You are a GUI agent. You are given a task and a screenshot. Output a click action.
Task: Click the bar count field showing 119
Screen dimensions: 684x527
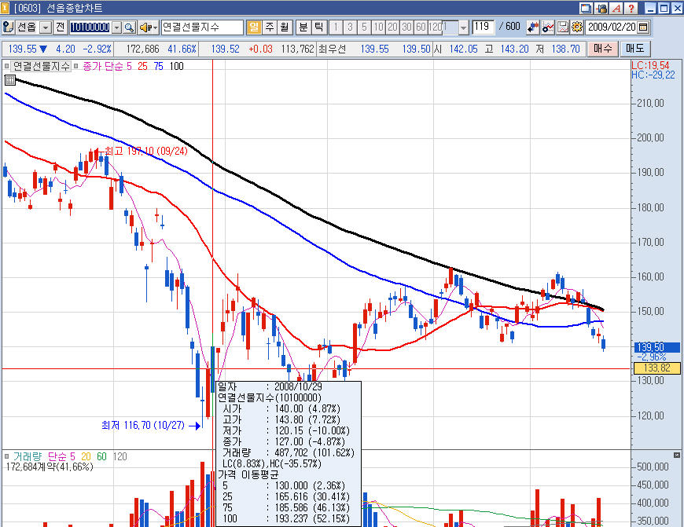[483, 27]
